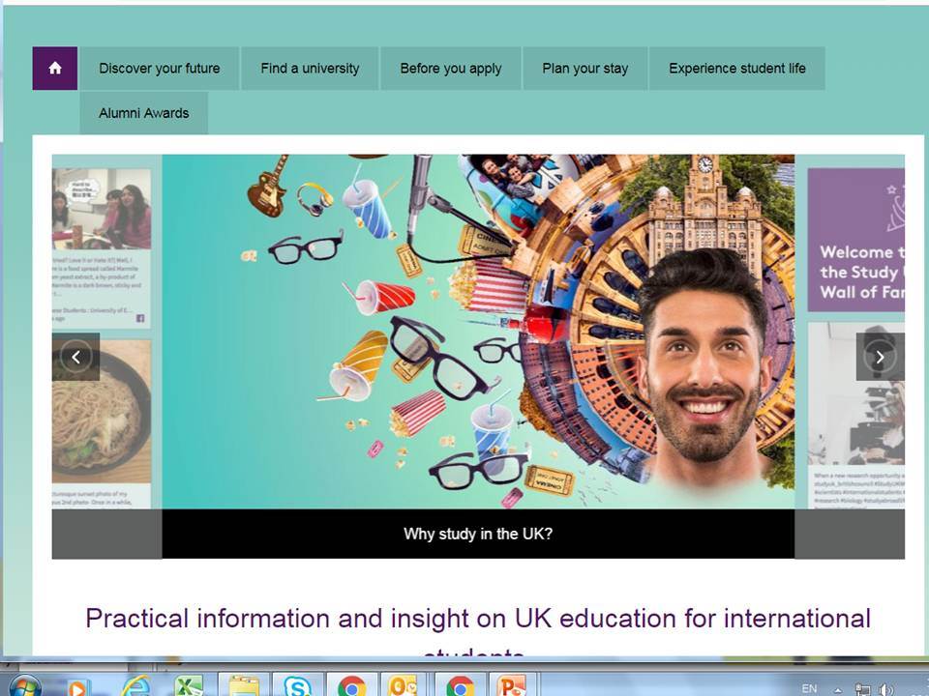Open Experience student life menu
929x696 pixels.
coord(737,68)
